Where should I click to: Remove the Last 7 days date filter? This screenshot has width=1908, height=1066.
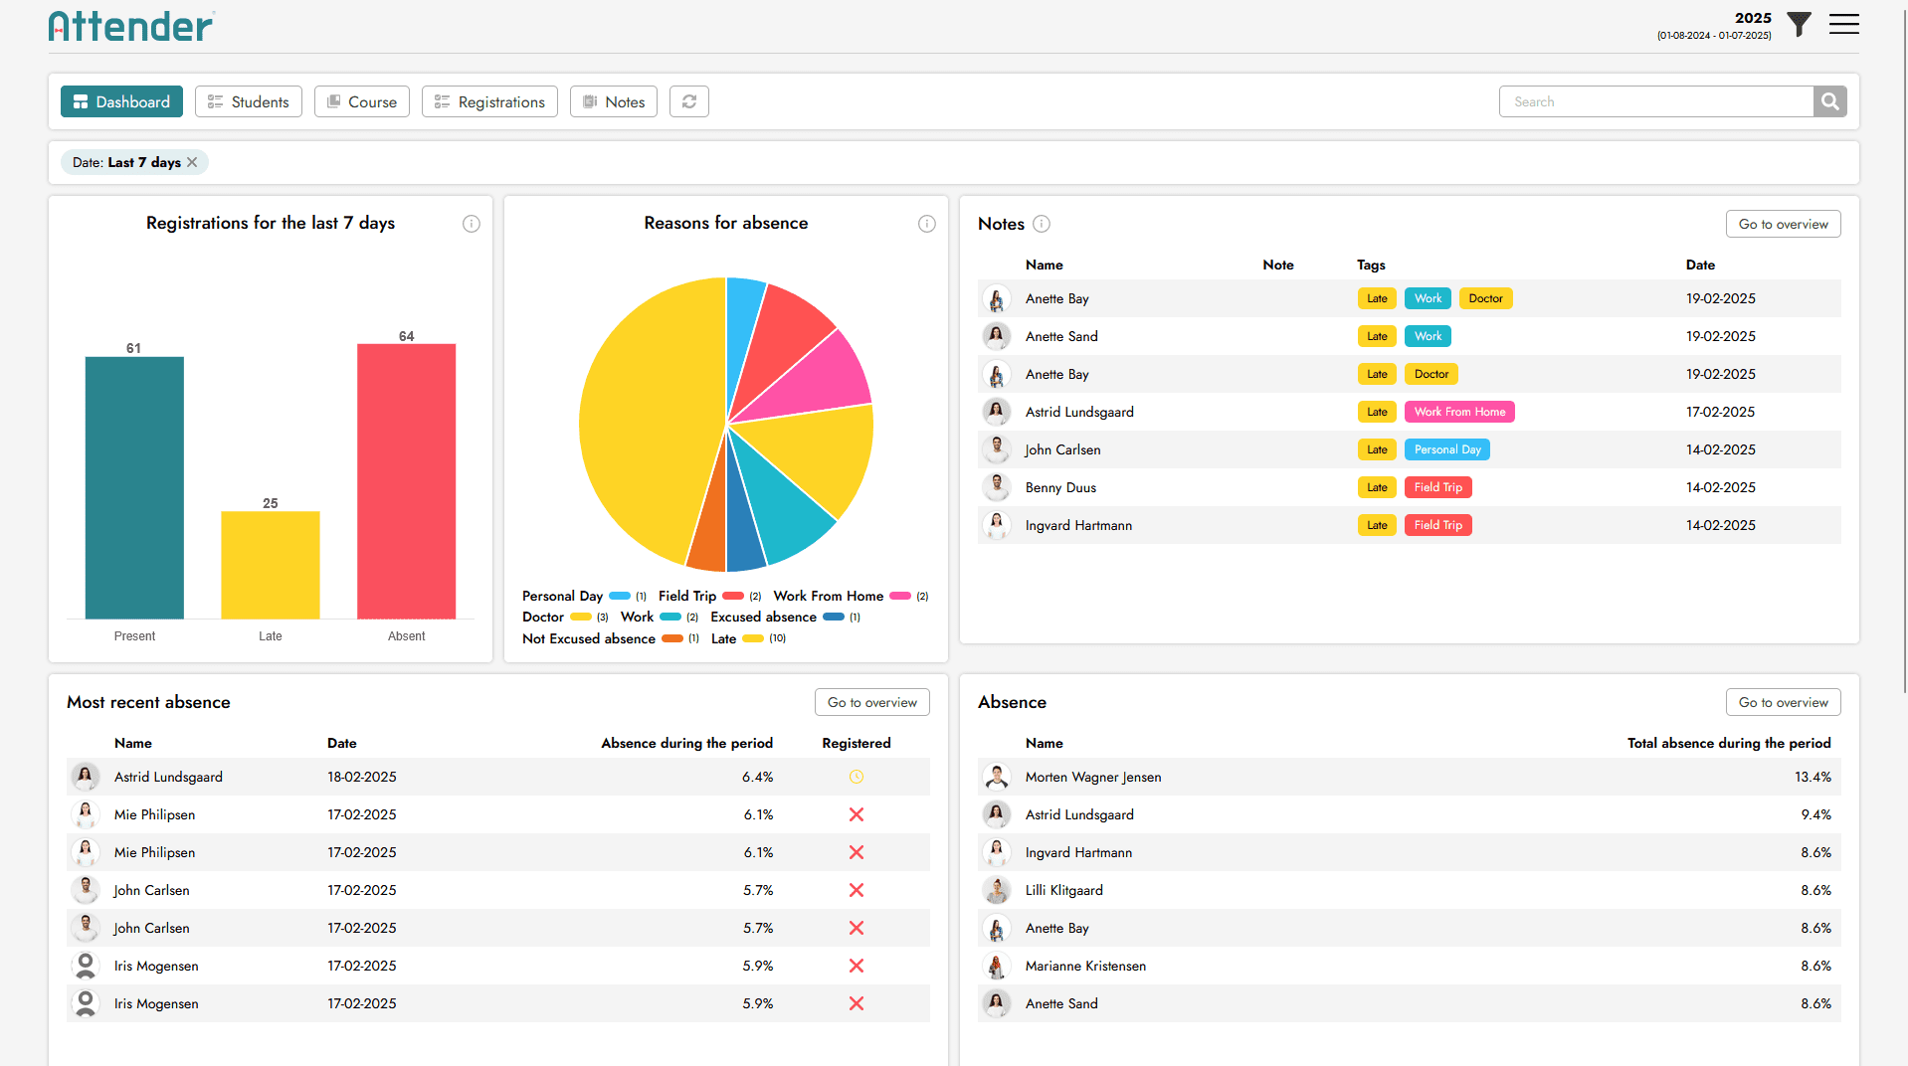pos(193,162)
